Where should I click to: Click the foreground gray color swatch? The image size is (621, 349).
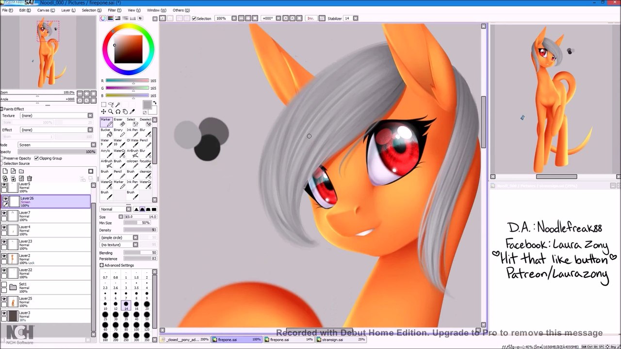[147, 105]
